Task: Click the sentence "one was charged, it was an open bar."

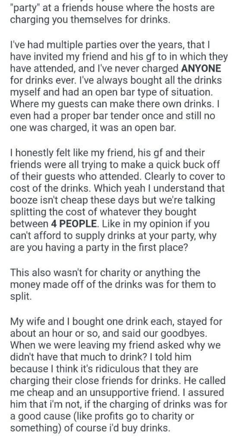Action: (x=93, y=128)
